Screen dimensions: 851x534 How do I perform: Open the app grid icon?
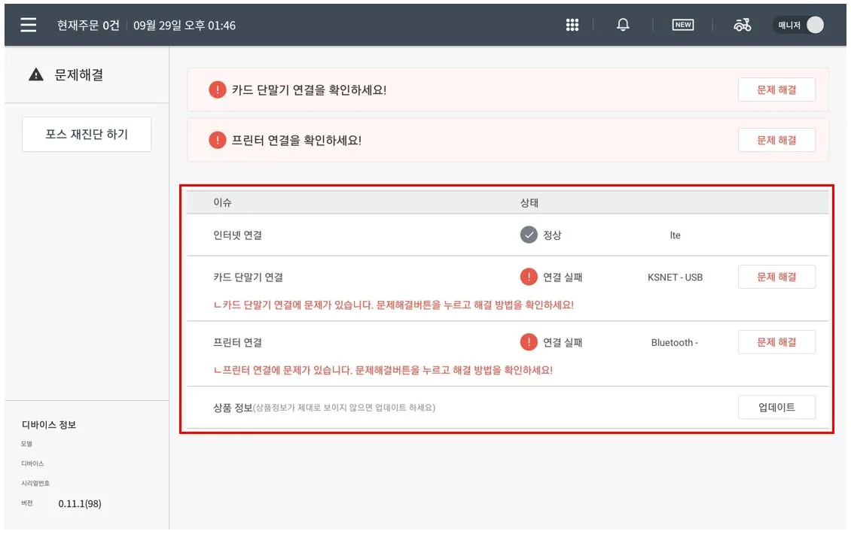572,25
